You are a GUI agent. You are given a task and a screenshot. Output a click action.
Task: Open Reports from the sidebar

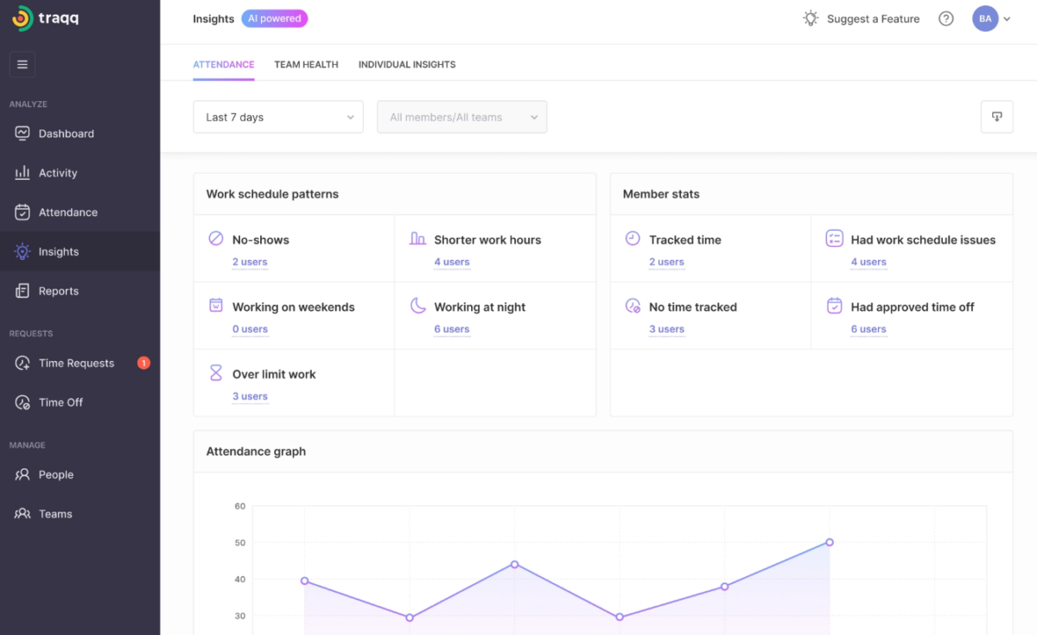click(x=58, y=291)
